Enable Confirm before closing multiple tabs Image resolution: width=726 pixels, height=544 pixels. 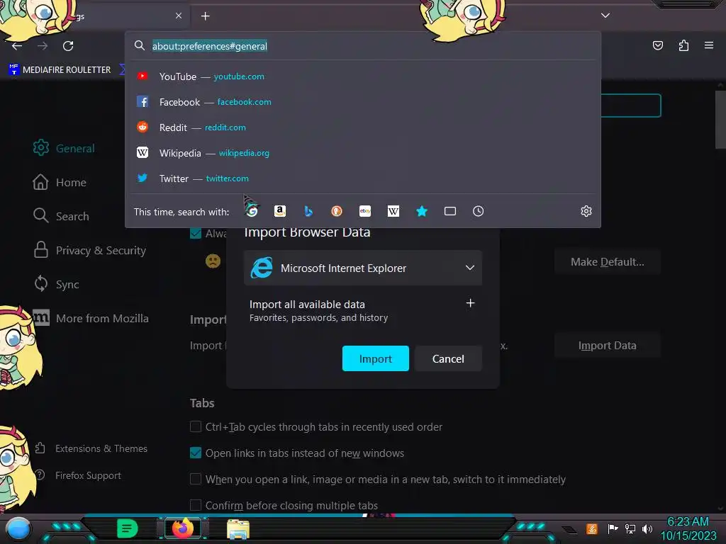pos(196,505)
